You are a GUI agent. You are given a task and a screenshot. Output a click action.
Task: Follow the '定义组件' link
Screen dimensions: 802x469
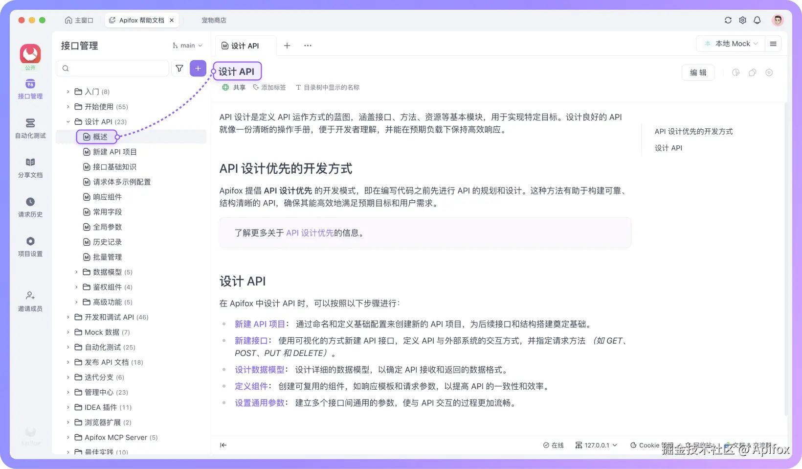coord(251,386)
